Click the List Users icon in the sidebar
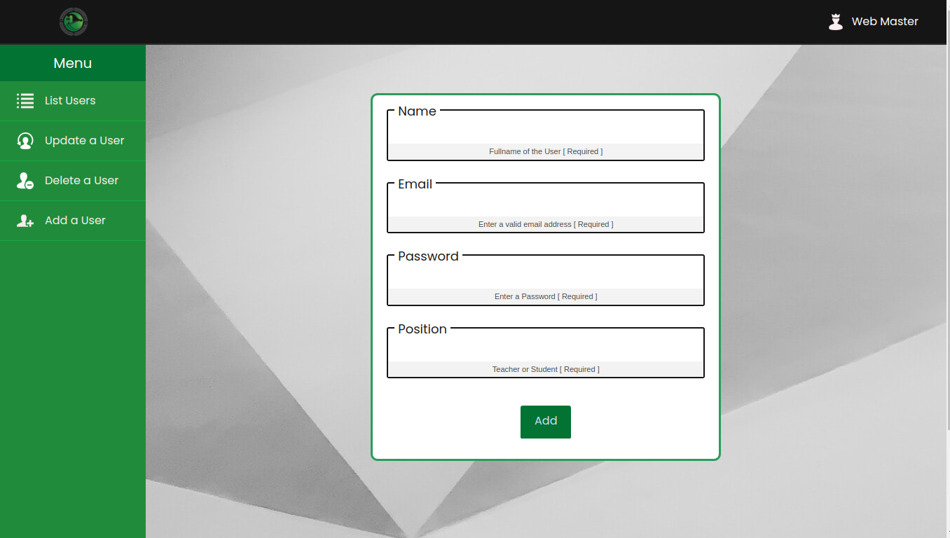Screen dimensions: 950x538 pos(25,100)
